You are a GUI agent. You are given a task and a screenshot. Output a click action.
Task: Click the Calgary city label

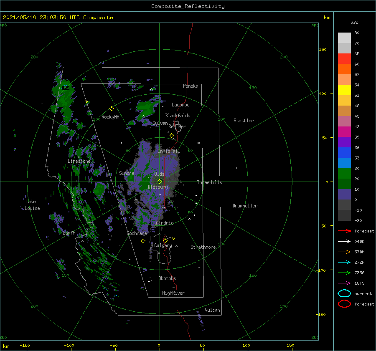click(x=163, y=245)
